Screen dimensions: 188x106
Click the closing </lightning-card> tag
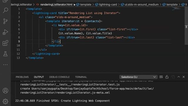[x=46, y=54]
